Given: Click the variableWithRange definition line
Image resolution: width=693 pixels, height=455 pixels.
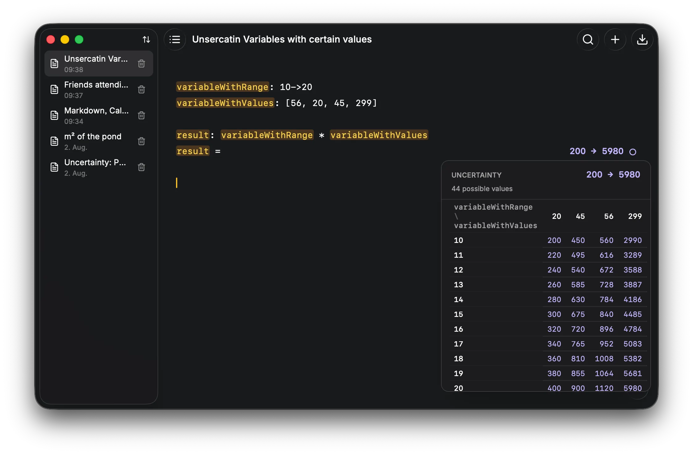Looking at the screenshot, I should click(x=244, y=87).
